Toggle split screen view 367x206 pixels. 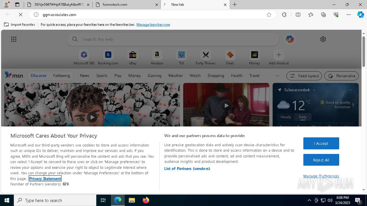click(x=298, y=15)
